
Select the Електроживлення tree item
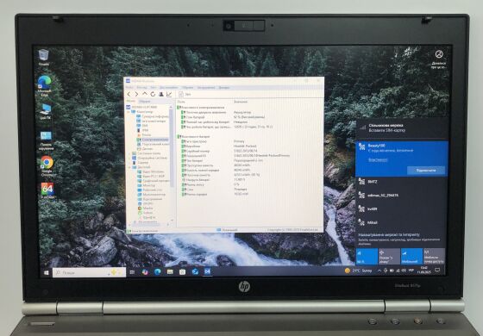pyautogui.click(x=155, y=140)
